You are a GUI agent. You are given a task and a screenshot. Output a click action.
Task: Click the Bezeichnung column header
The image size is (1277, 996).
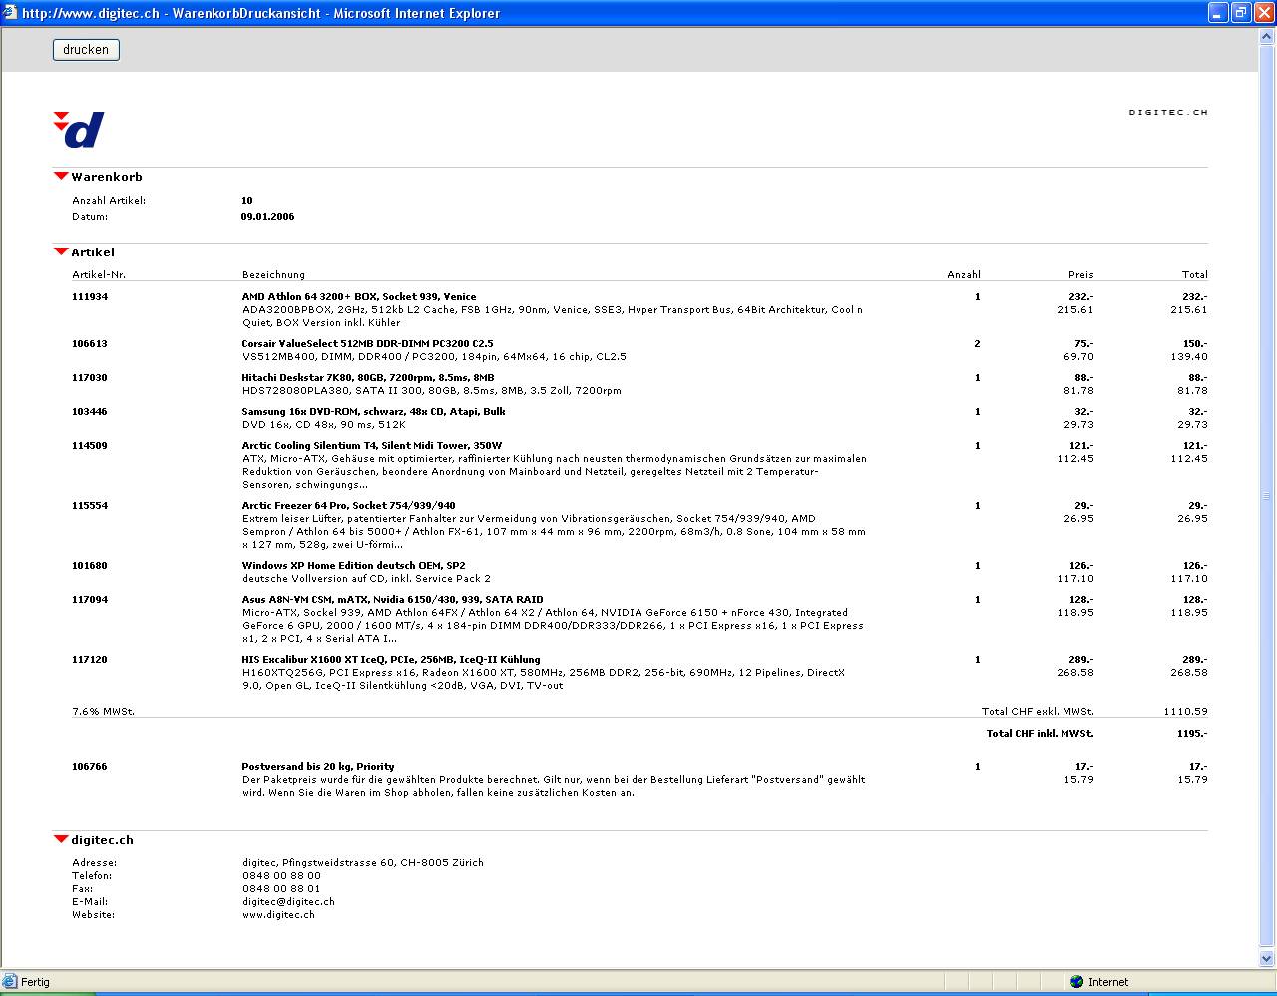(273, 275)
